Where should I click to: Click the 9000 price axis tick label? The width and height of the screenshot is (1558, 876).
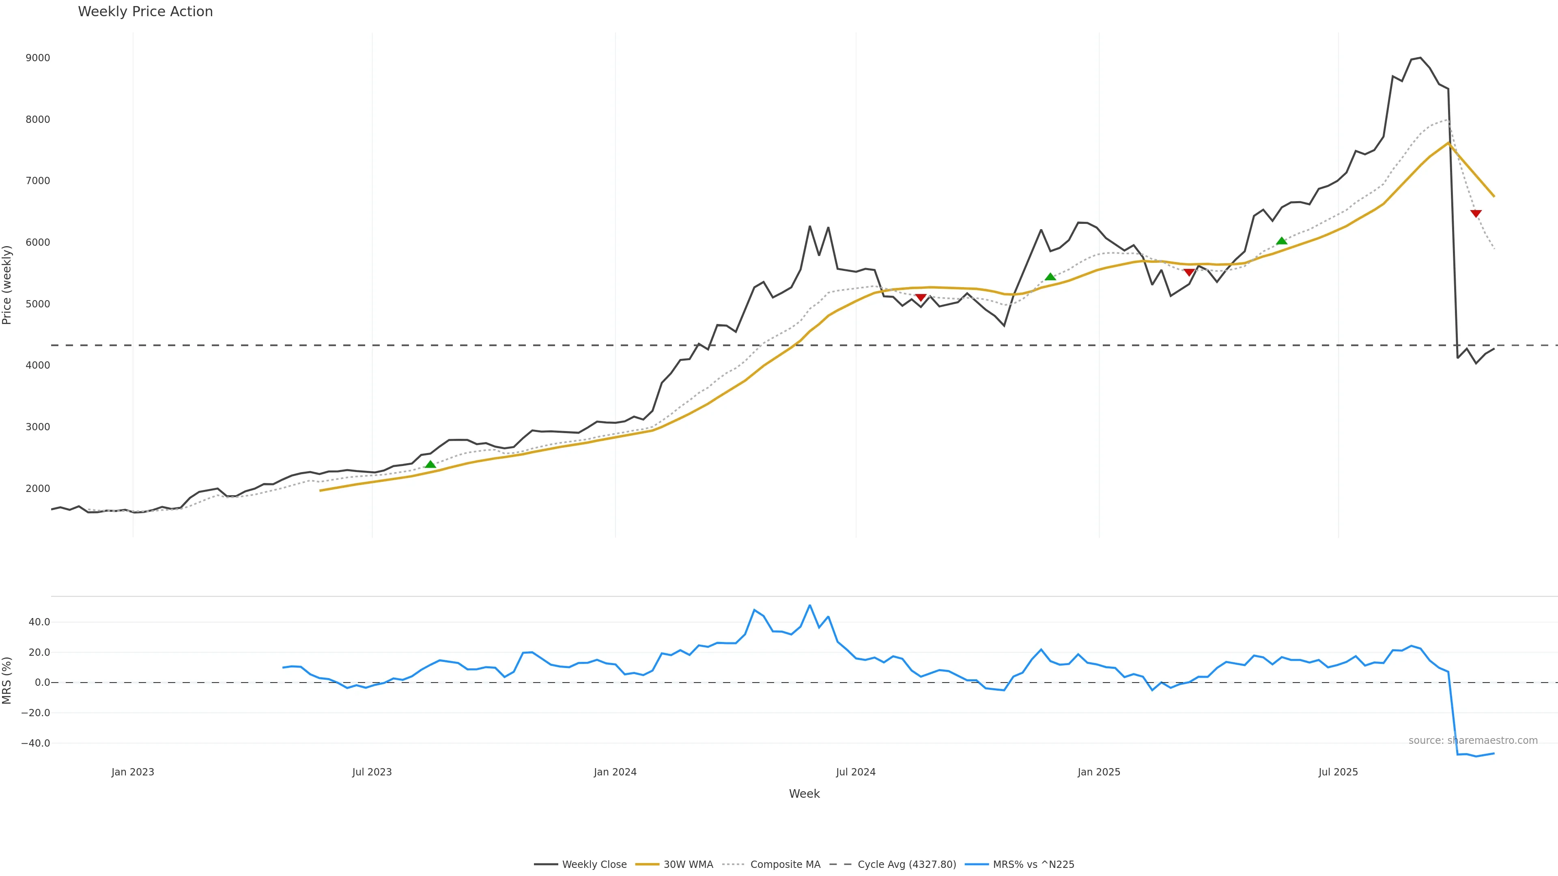click(37, 58)
